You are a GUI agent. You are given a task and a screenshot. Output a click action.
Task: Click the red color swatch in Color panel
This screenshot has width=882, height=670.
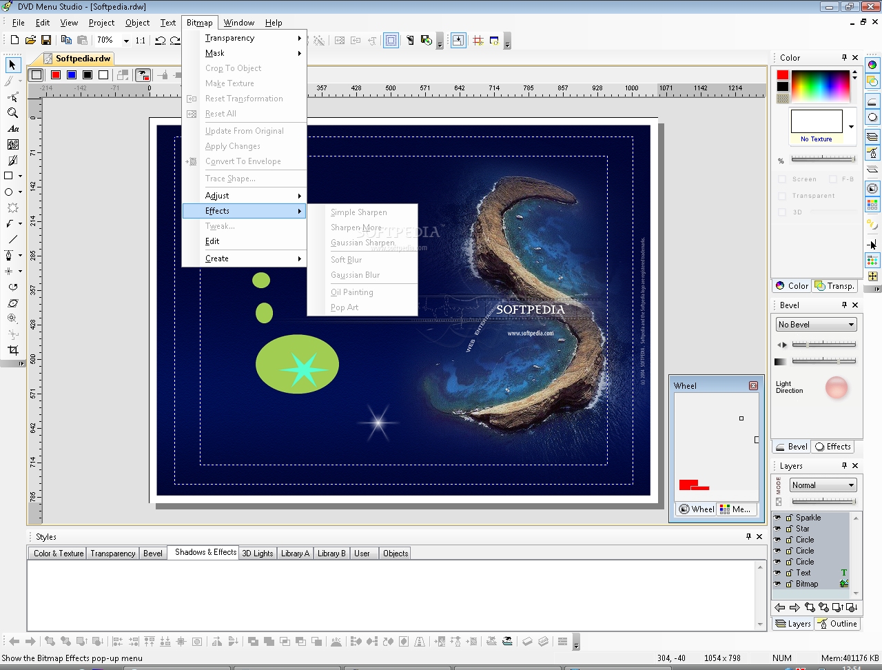(x=783, y=75)
